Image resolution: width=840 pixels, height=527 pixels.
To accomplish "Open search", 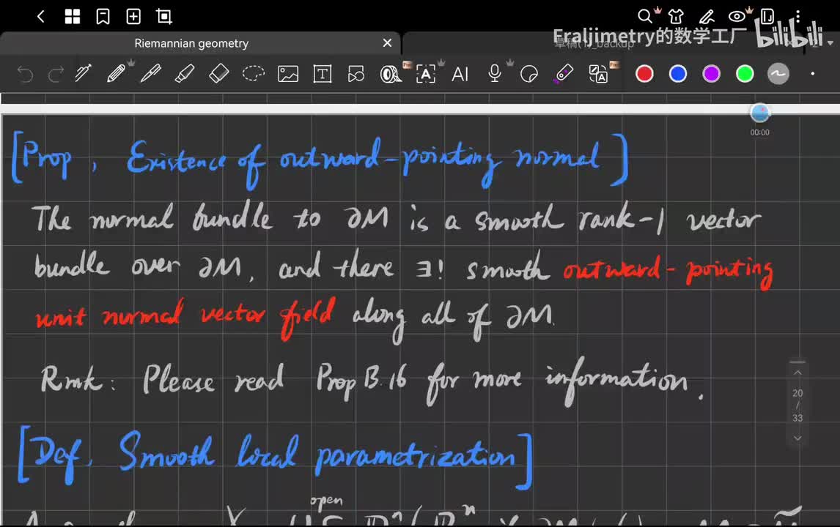I will pyautogui.click(x=645, y=17).
